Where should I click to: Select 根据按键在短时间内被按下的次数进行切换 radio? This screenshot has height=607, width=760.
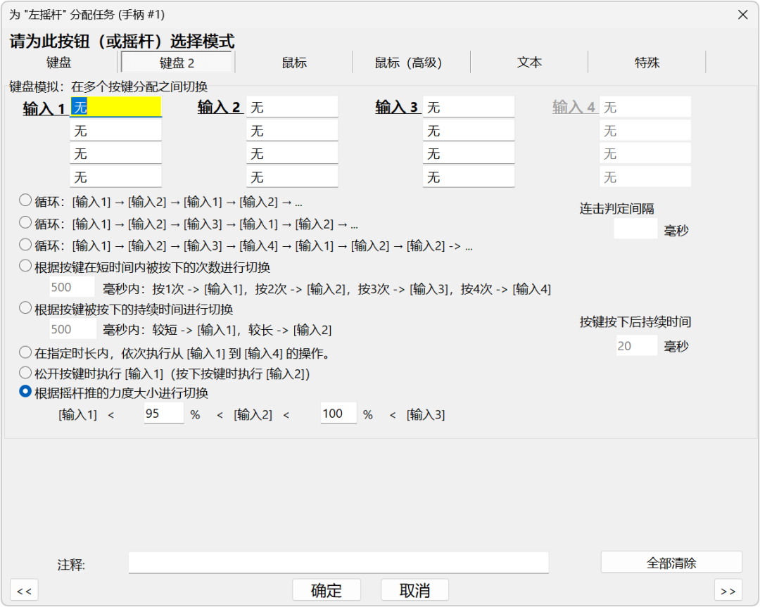[x=25, y=266]
